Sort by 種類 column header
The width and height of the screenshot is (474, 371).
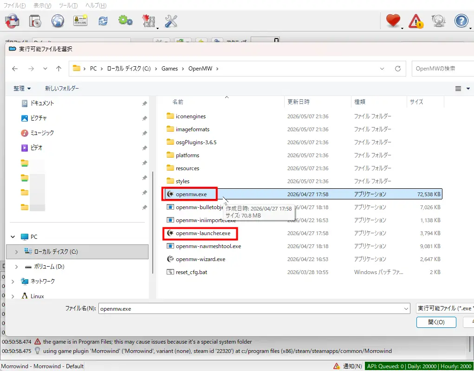[x=360, y=102]
